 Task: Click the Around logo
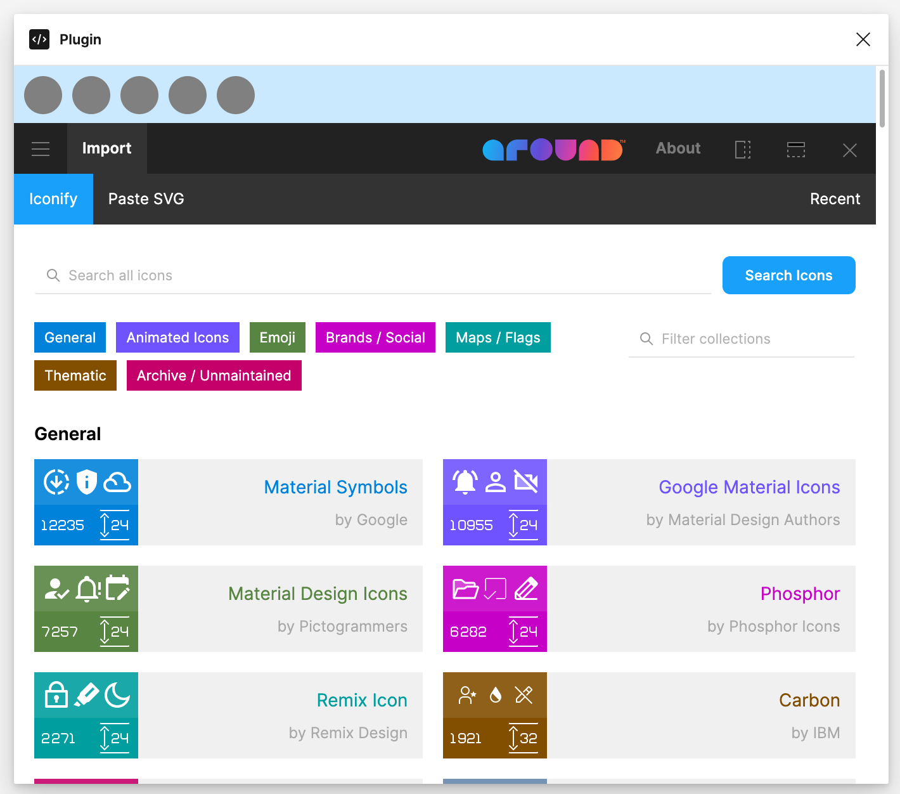pyautogui.click(x=553, y=150)
